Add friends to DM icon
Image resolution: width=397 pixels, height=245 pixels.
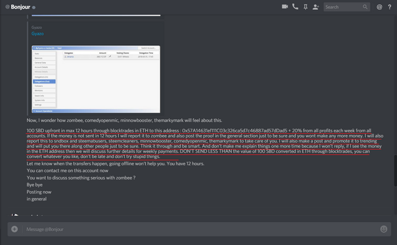pos(316,7)
